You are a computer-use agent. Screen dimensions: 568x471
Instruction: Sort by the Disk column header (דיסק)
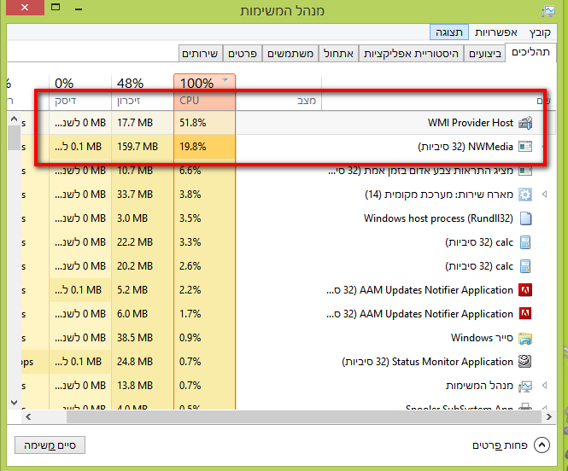[80, 92]
